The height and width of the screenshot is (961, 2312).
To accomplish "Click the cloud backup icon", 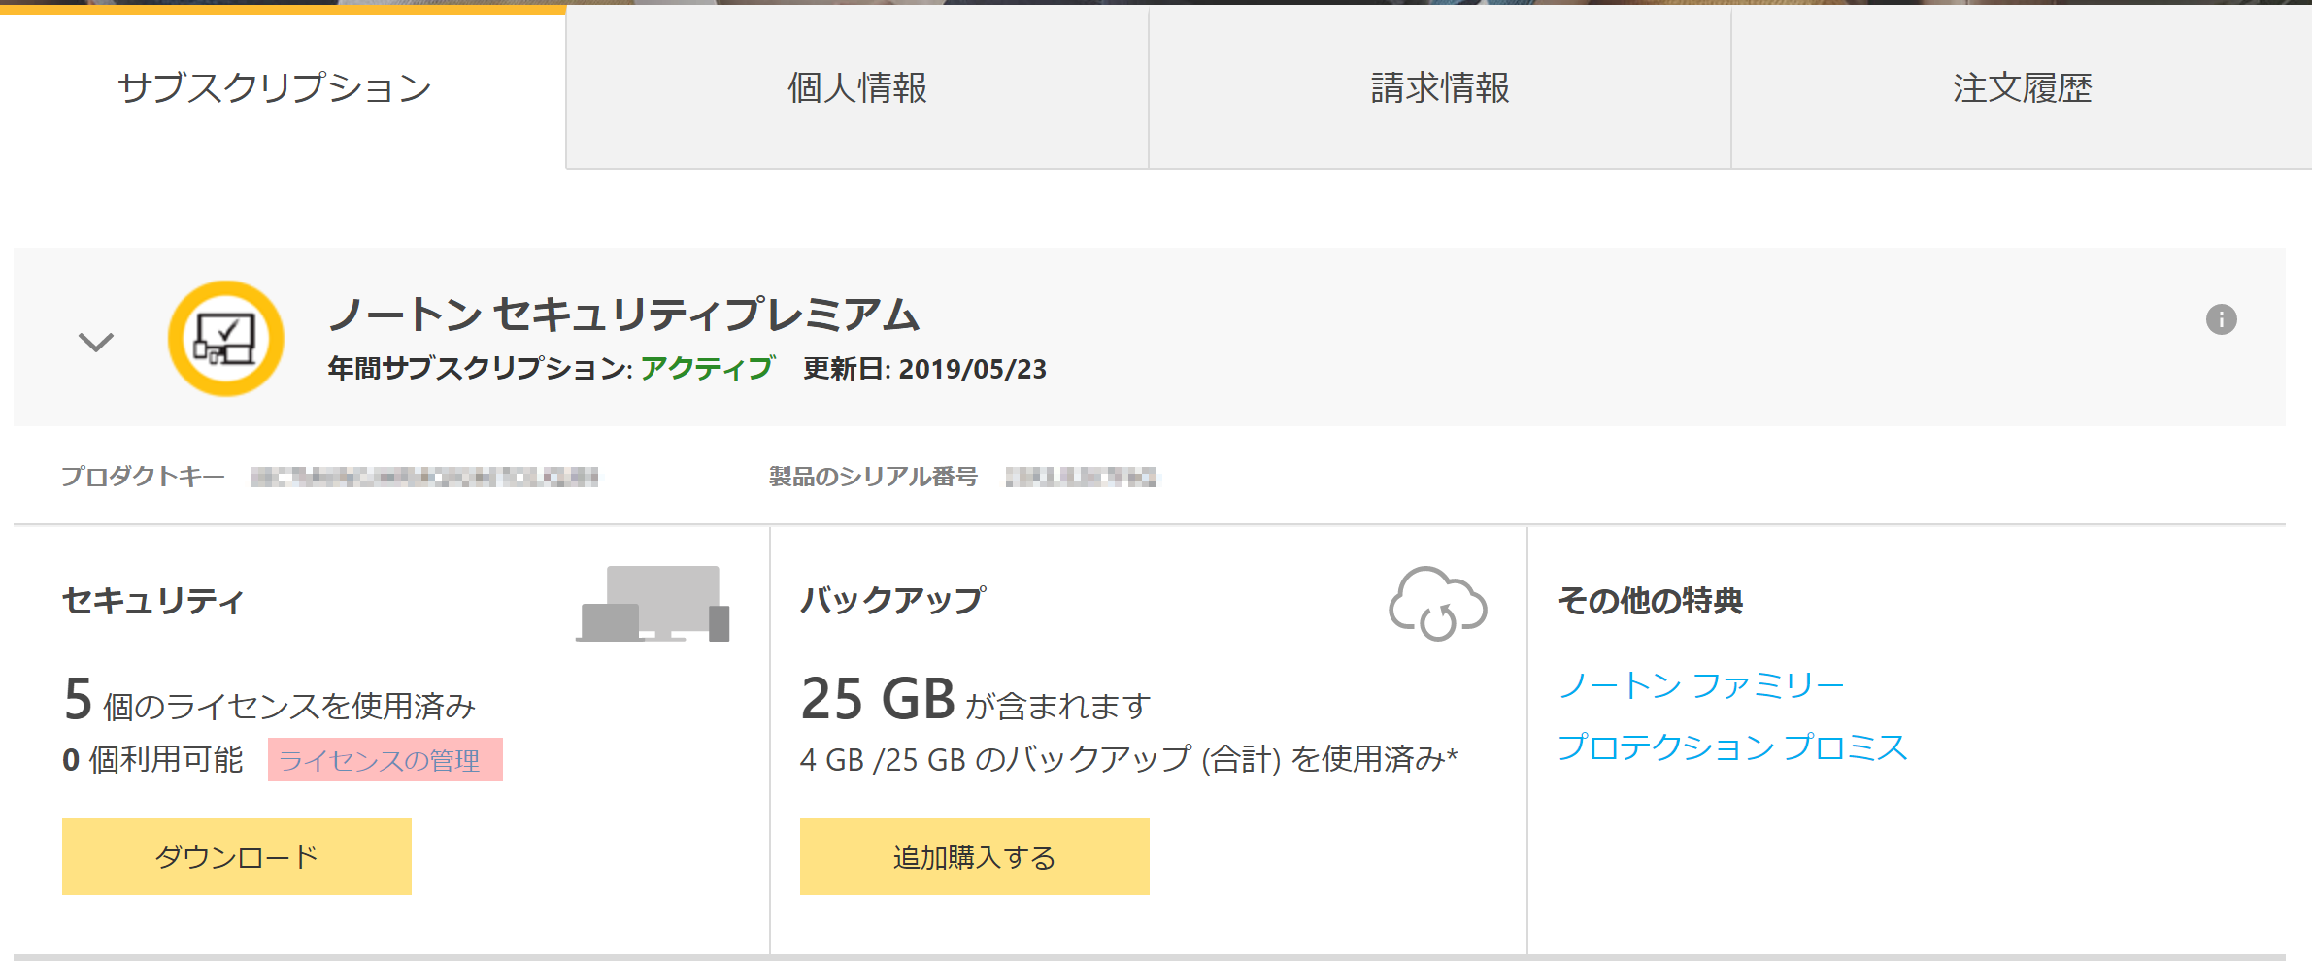I will click(1438, 604).
